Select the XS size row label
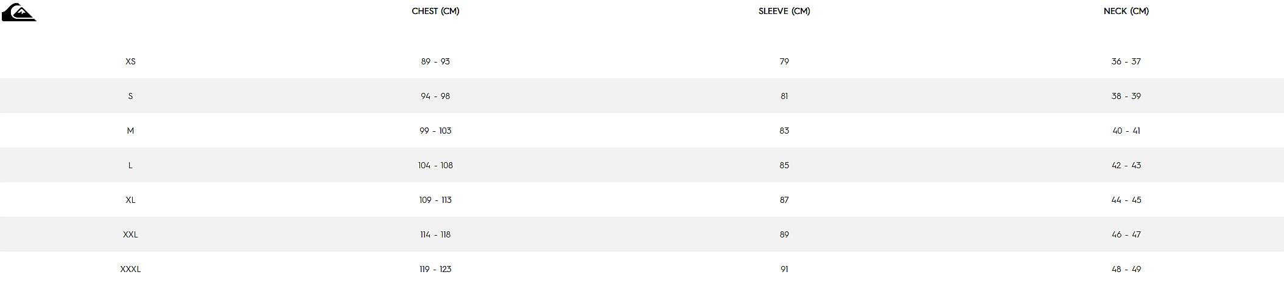Image resolution: width=1284 pixels, height=283 pixels. 130,61
